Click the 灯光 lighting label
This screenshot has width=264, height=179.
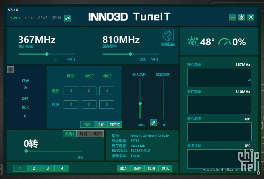point(25,81)
